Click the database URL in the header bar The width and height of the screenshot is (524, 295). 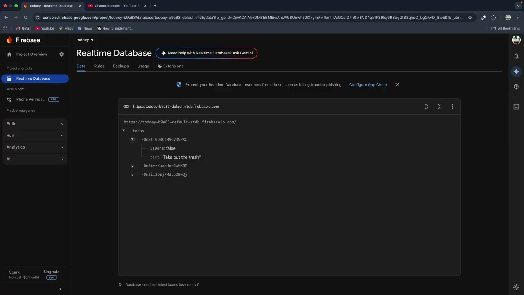pyautogui.click(x=176, y=107)
